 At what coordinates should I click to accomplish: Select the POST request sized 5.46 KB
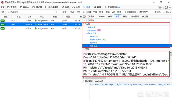pyautogui.click(x=41, y=28)
